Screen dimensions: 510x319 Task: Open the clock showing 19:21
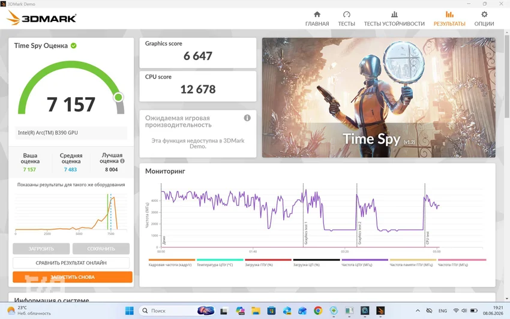[493, 311]
